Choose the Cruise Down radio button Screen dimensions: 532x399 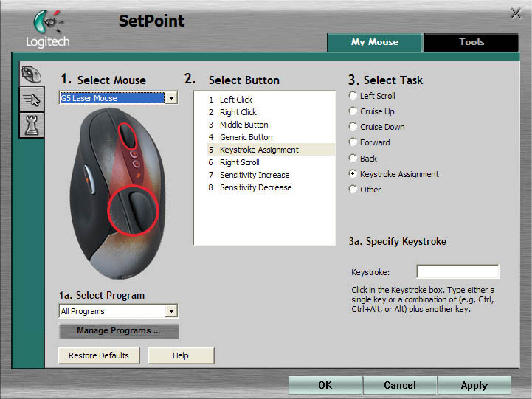tap(353, 127)
